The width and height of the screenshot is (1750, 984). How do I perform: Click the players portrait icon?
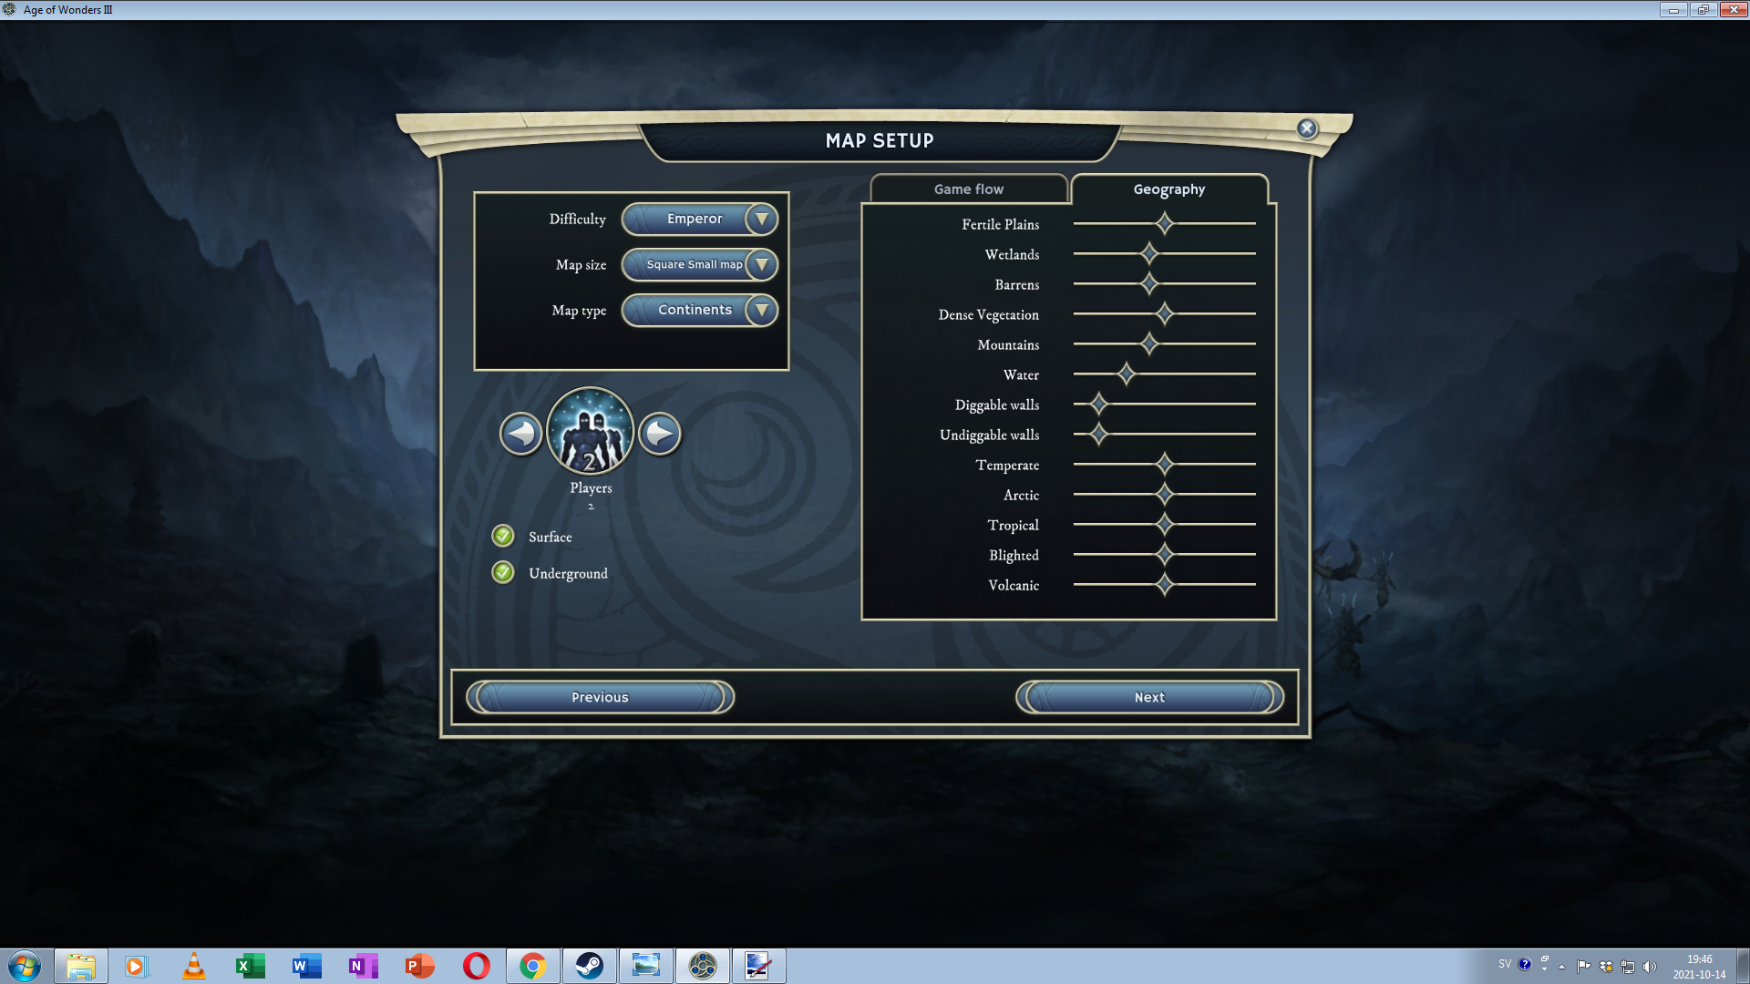coord(591,431)
